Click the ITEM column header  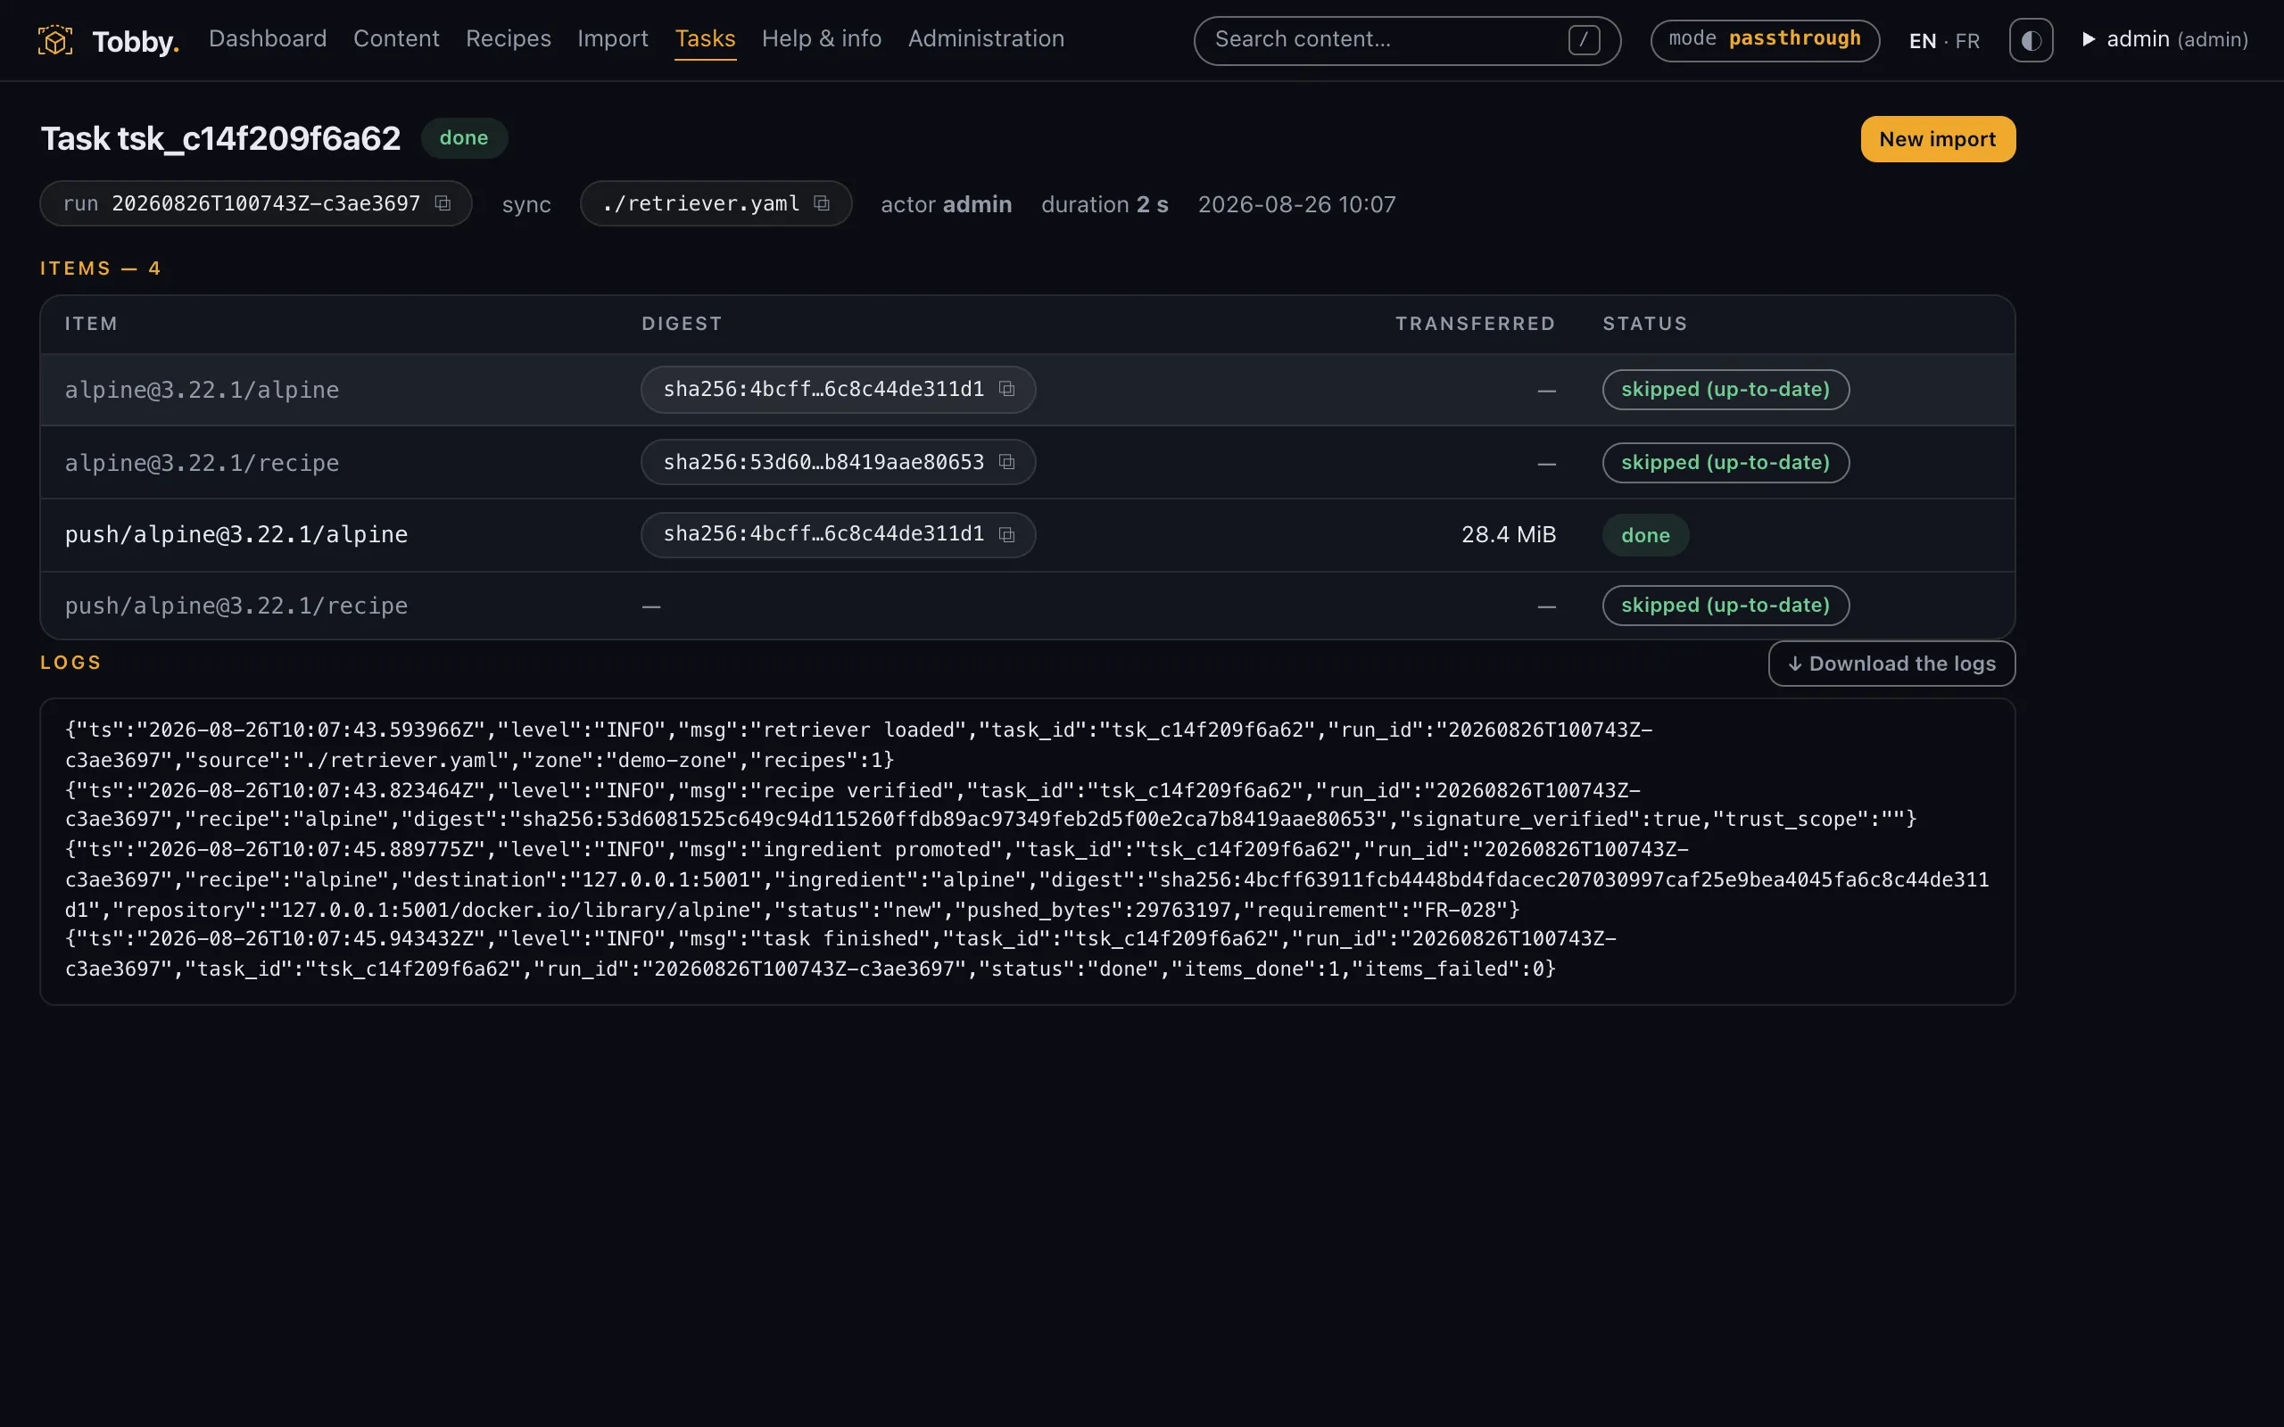click(x=91, y=324)
